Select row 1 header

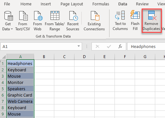pyautogui.click(x=3, y=63)
